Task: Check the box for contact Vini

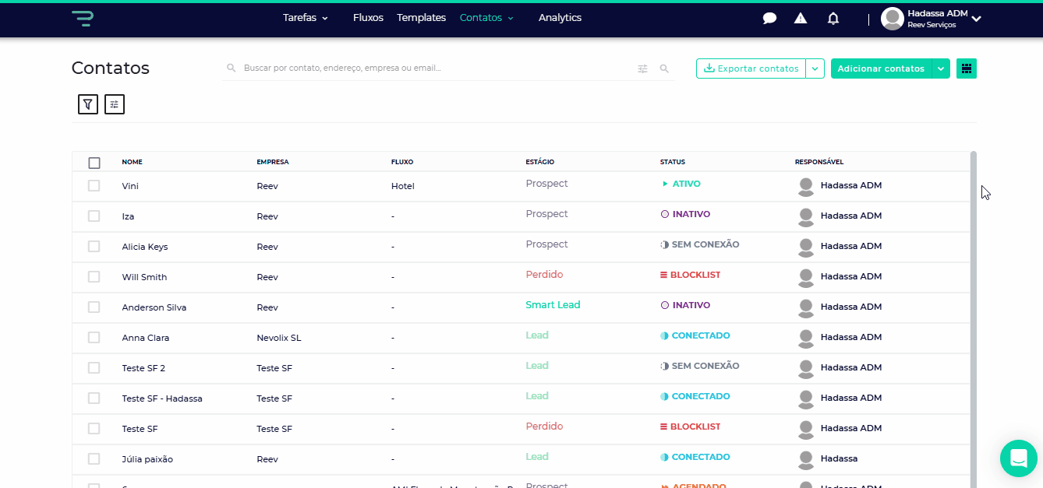Action: click(x=94, y=186)
